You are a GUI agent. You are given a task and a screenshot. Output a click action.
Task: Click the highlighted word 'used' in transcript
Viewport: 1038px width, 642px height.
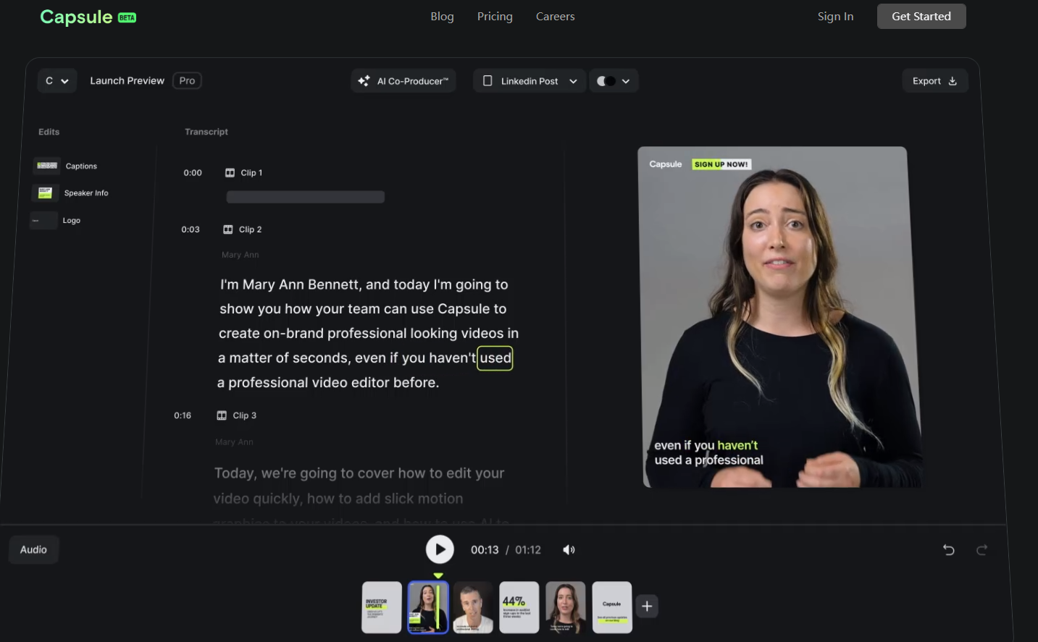pos(495,358)
